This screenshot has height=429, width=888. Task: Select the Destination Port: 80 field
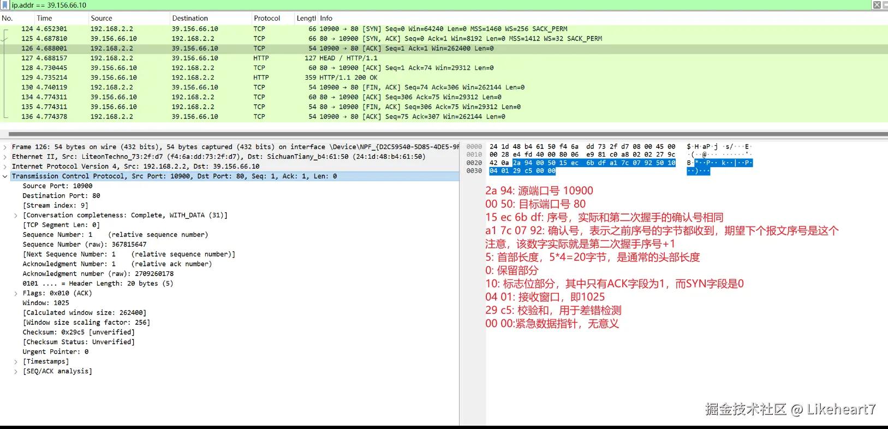tap(61, 196)
